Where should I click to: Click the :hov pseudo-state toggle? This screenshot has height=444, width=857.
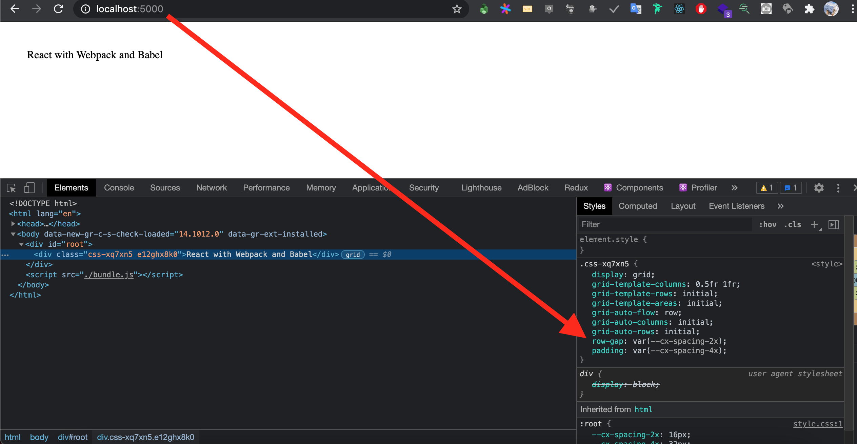[x=768, y=224]
